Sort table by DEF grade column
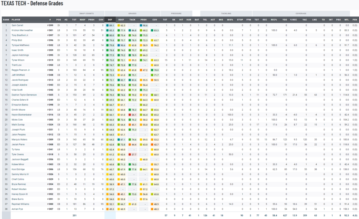359x219 pixels. pos(110,20)
